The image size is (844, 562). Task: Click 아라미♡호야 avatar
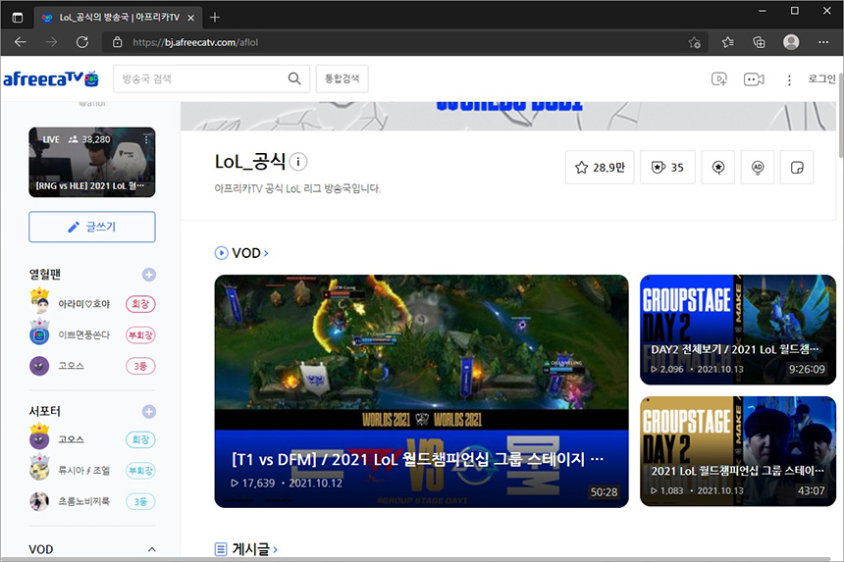tap(39, 302)
